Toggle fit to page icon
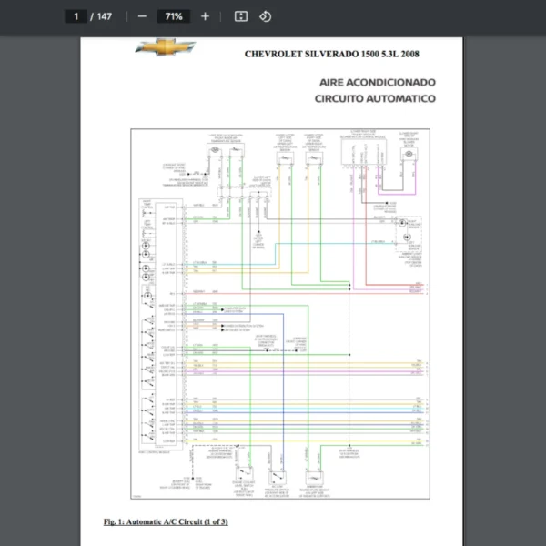 241,16
